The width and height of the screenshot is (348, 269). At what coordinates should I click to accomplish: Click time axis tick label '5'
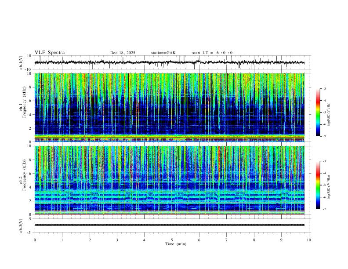[x=172, y=240]
